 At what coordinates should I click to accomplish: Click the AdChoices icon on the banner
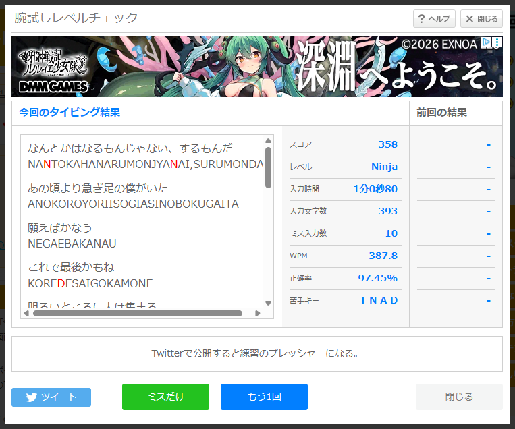pos(486,42)
